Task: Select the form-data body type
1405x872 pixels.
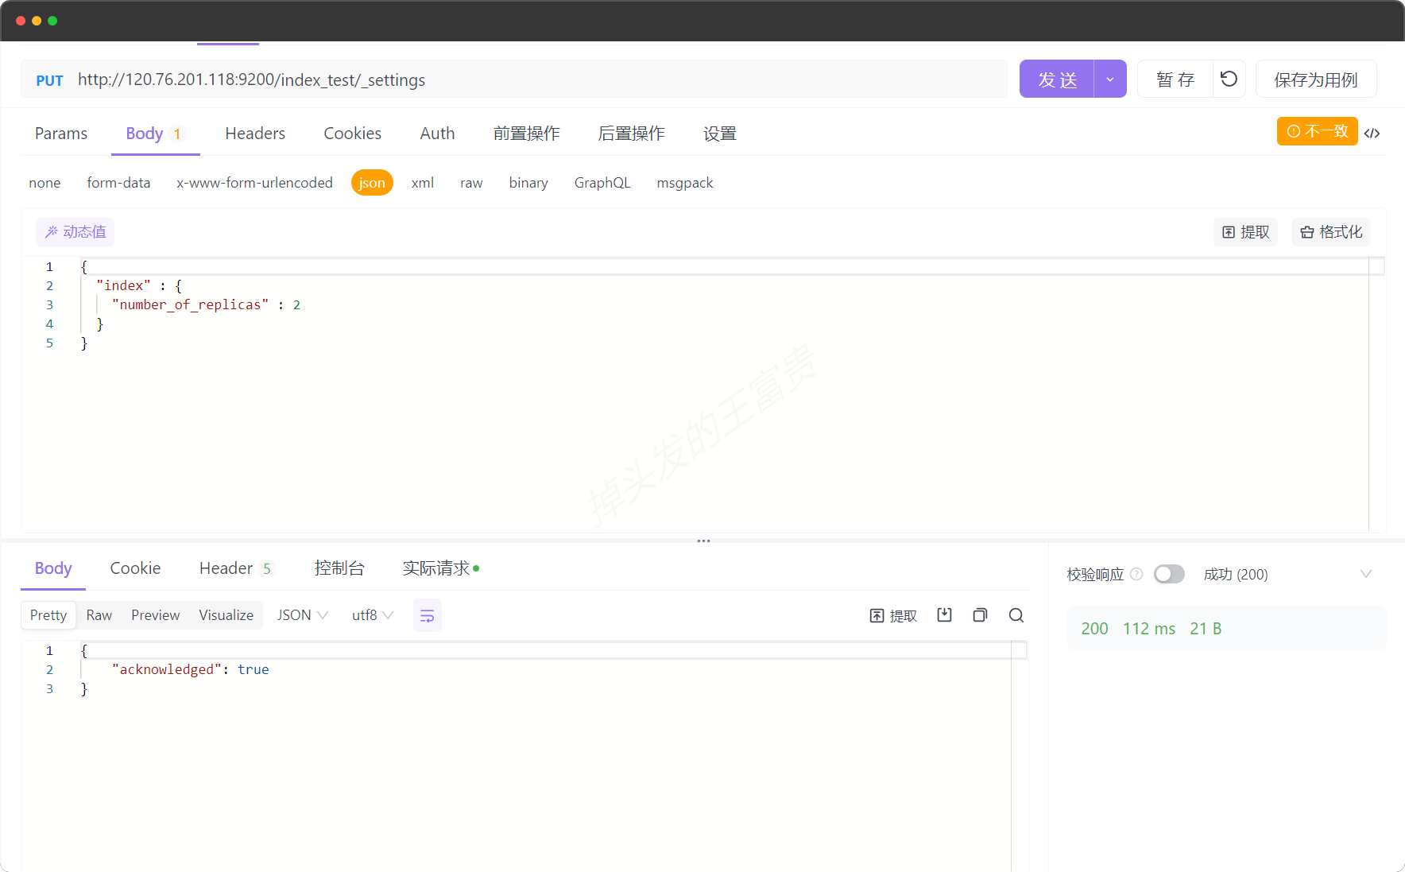Action: pyautogui.click(x=118, y=183)
